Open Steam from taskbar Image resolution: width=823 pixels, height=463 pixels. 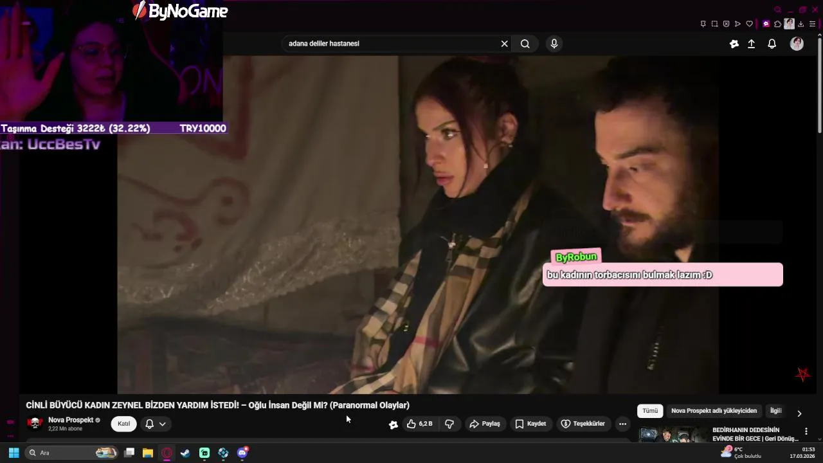[x=185, y=453]
